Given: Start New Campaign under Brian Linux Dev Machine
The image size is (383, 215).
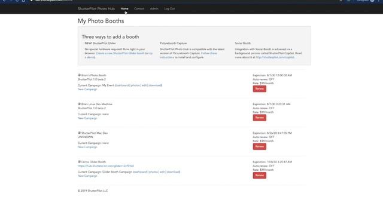Looking at the screenshot, I should pos(87,118).
